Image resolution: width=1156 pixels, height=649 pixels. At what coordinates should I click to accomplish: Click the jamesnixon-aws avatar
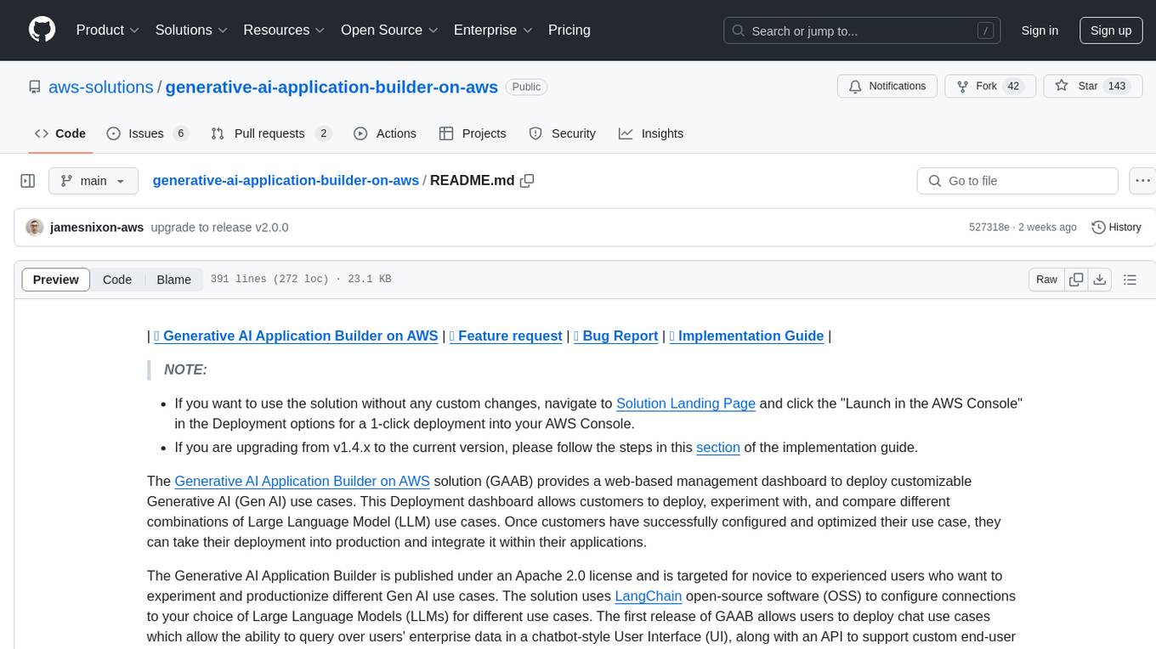(35, 228)
